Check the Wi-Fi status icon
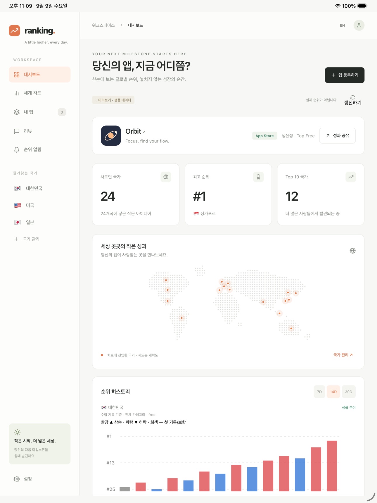Image resolution: width=377 pixels, height=503 pixels. coord(338,6)
